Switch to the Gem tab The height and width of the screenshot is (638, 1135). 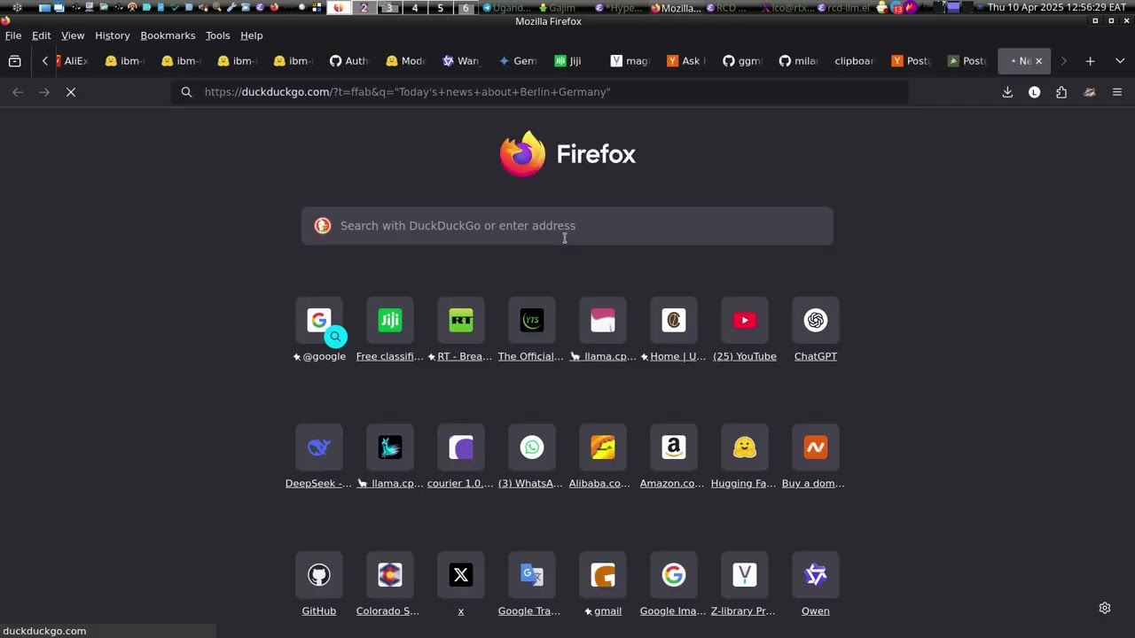[517, 61]
